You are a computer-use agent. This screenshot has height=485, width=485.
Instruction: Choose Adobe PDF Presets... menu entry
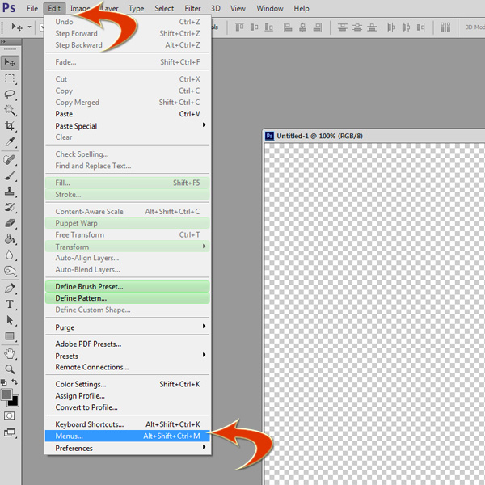coord(127,344)
